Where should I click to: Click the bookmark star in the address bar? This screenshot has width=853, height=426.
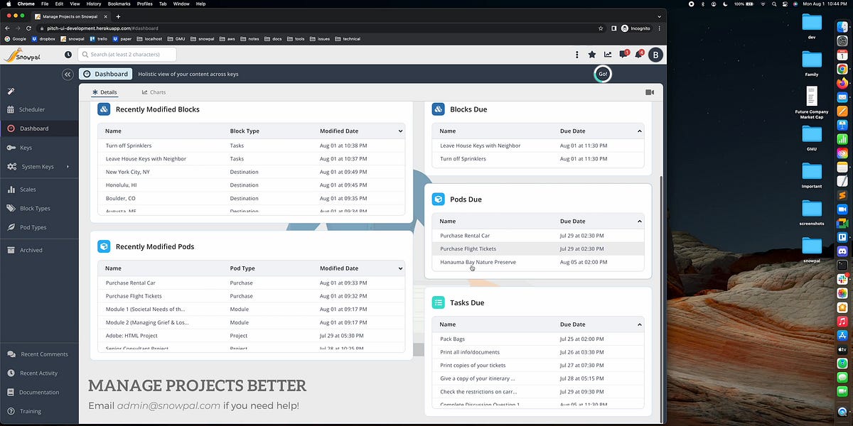pyautogui.click(x=601, y=28)
